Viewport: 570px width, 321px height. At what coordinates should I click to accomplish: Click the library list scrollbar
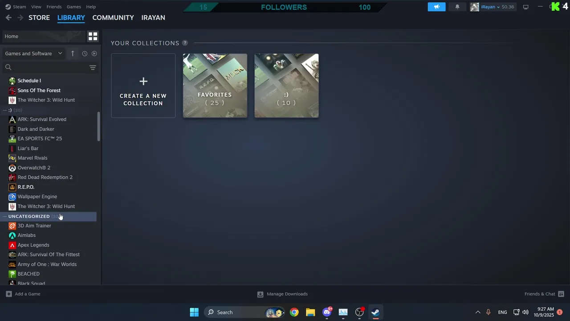[x=98, y=127]
